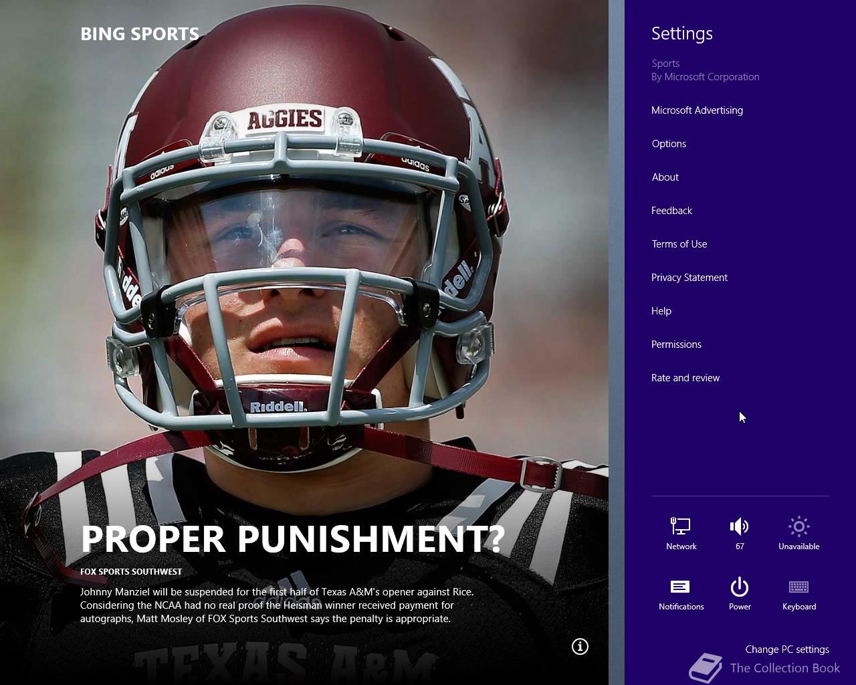The height and width of the screenshot is (685, 856).
Task: Open the PROPER PUNISHMENT? headline article
Action: (x=292, y=539)
